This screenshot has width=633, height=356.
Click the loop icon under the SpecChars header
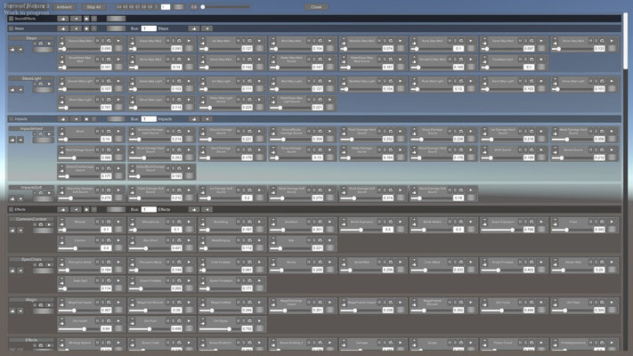tap(41, 265)
